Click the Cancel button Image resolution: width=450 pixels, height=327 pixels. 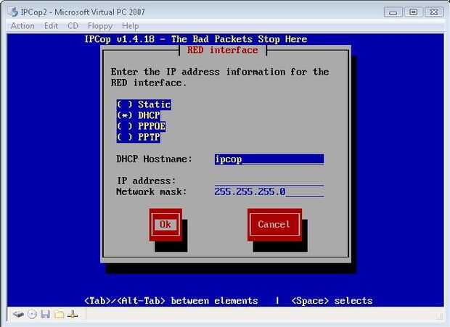[274, 224]
